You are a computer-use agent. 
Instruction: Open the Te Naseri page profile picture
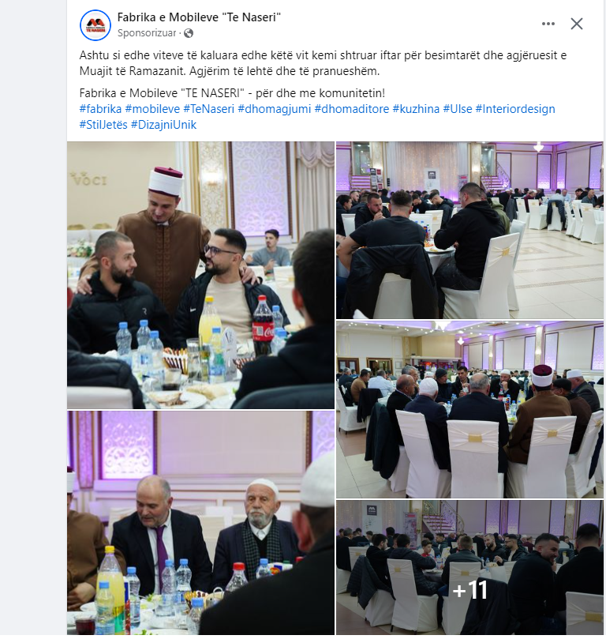click(95, 25)
